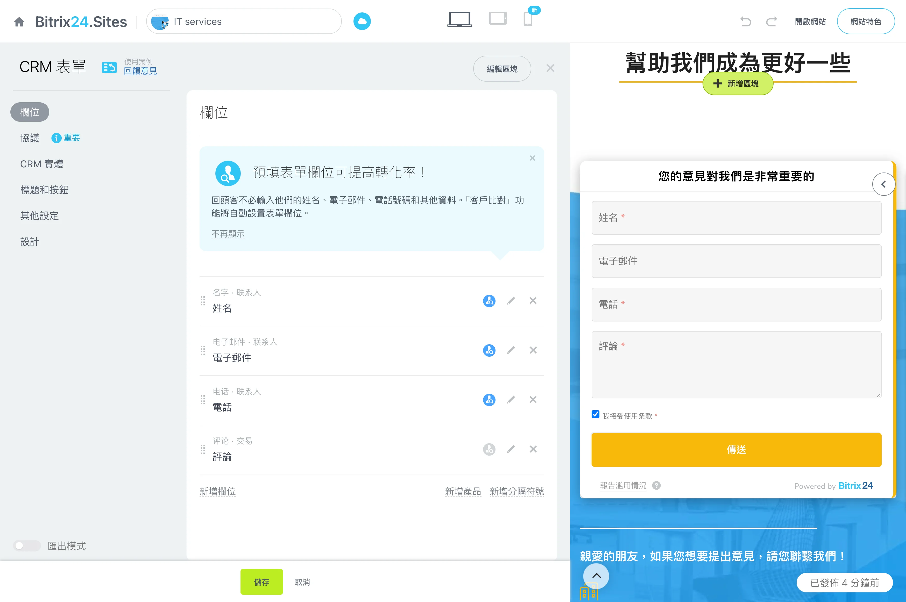
Task: Uncheck the 我接受使用条款 checkbox
Action: (595, 414)
